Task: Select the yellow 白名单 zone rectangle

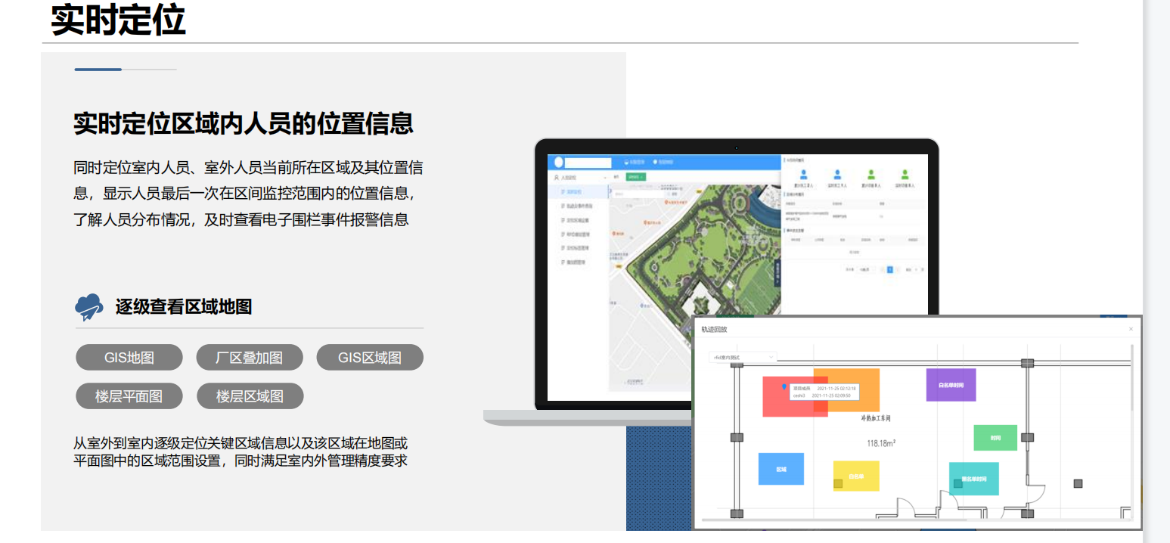Action: tap(856, 476)
